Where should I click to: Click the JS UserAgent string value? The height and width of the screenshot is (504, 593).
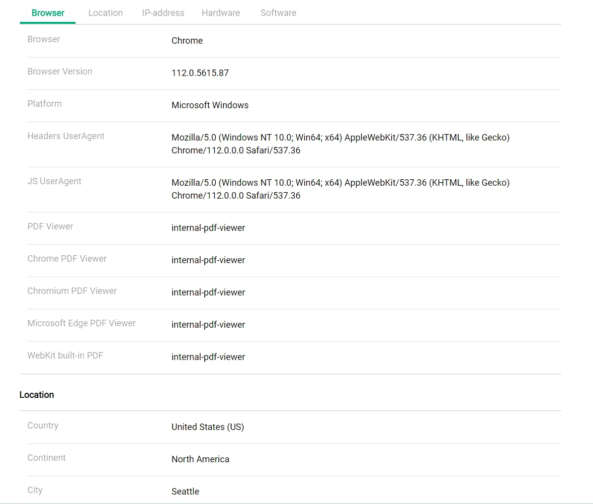tap(340, 189)
